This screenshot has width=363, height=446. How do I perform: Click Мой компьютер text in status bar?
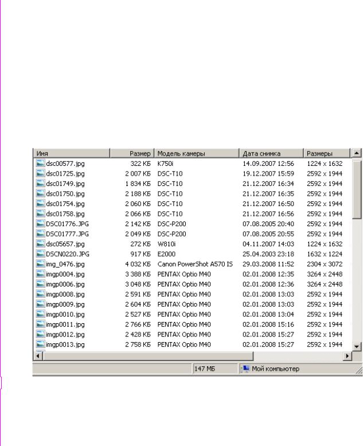(x=275, y=369)
